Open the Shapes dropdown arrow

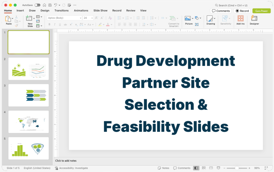200,18
